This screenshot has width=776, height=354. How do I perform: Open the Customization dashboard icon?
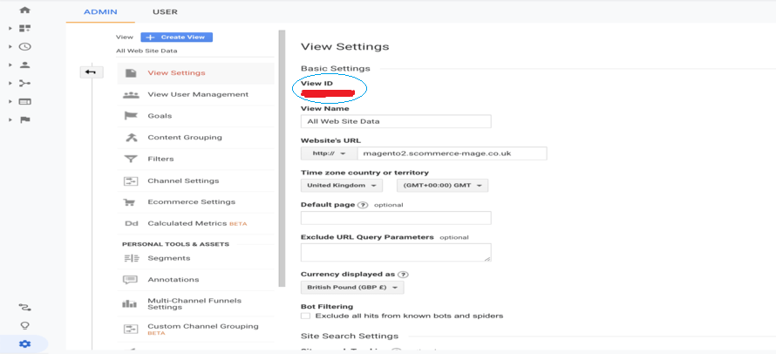pos(24,28)
